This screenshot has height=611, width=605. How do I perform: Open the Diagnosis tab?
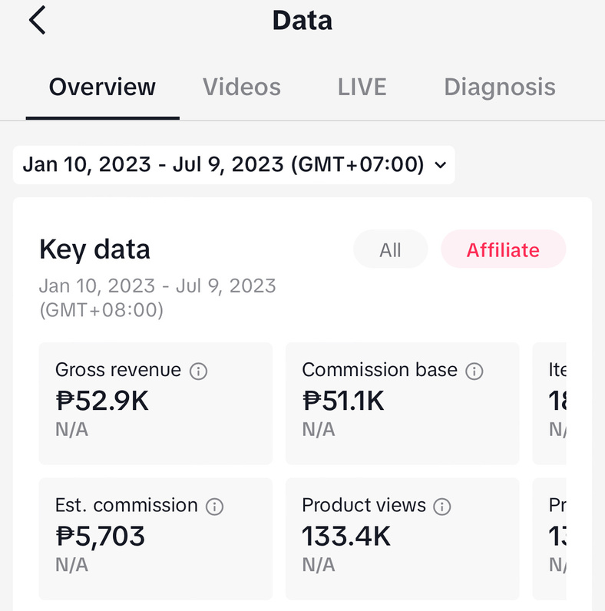(499, 87)
